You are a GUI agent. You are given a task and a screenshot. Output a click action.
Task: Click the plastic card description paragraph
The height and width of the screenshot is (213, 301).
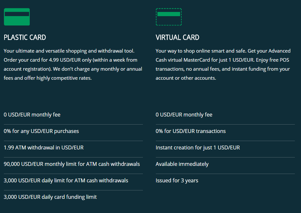(x=73, y=64)
